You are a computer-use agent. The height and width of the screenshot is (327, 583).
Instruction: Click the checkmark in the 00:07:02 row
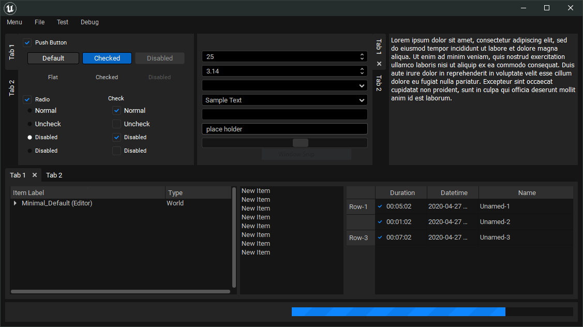pos(380,237)
